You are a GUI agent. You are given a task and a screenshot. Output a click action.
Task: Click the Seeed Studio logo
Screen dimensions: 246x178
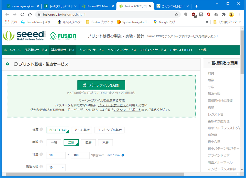pyautogui.click(x=25, y=36)
